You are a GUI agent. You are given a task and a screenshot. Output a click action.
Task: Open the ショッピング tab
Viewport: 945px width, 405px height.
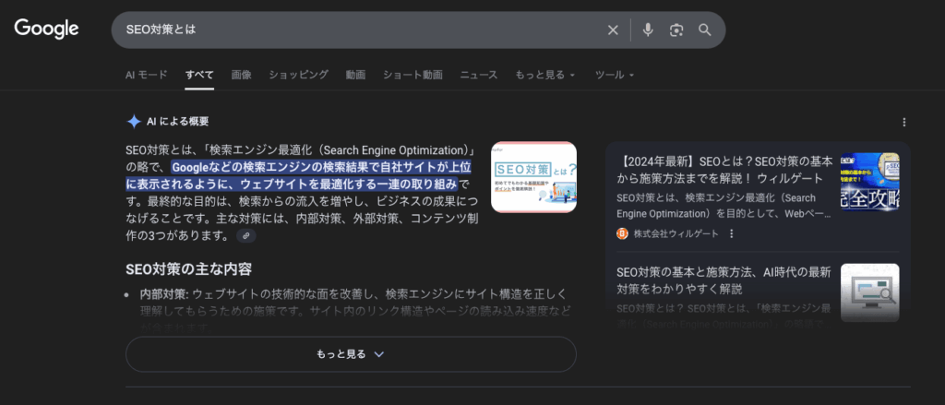click(x=298, y=75)
